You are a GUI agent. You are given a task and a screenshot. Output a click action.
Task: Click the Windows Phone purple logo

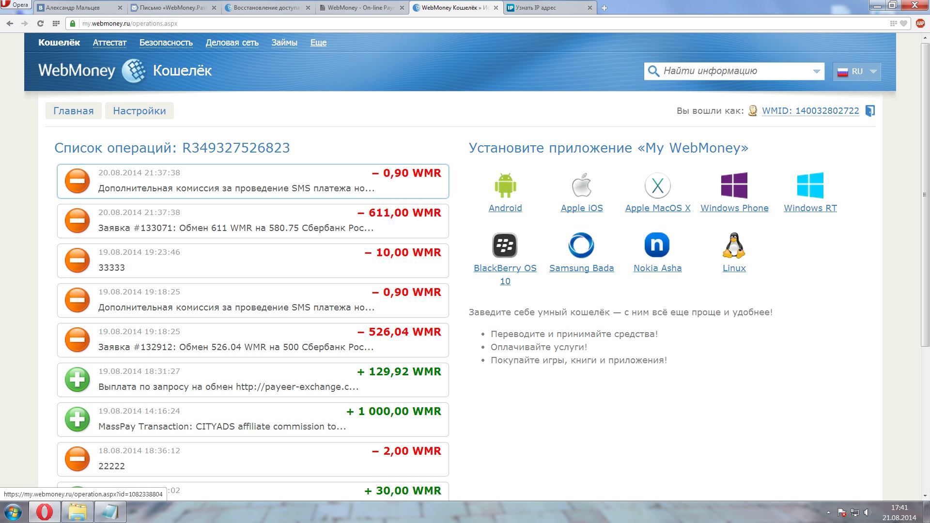(x=734, y=185)
